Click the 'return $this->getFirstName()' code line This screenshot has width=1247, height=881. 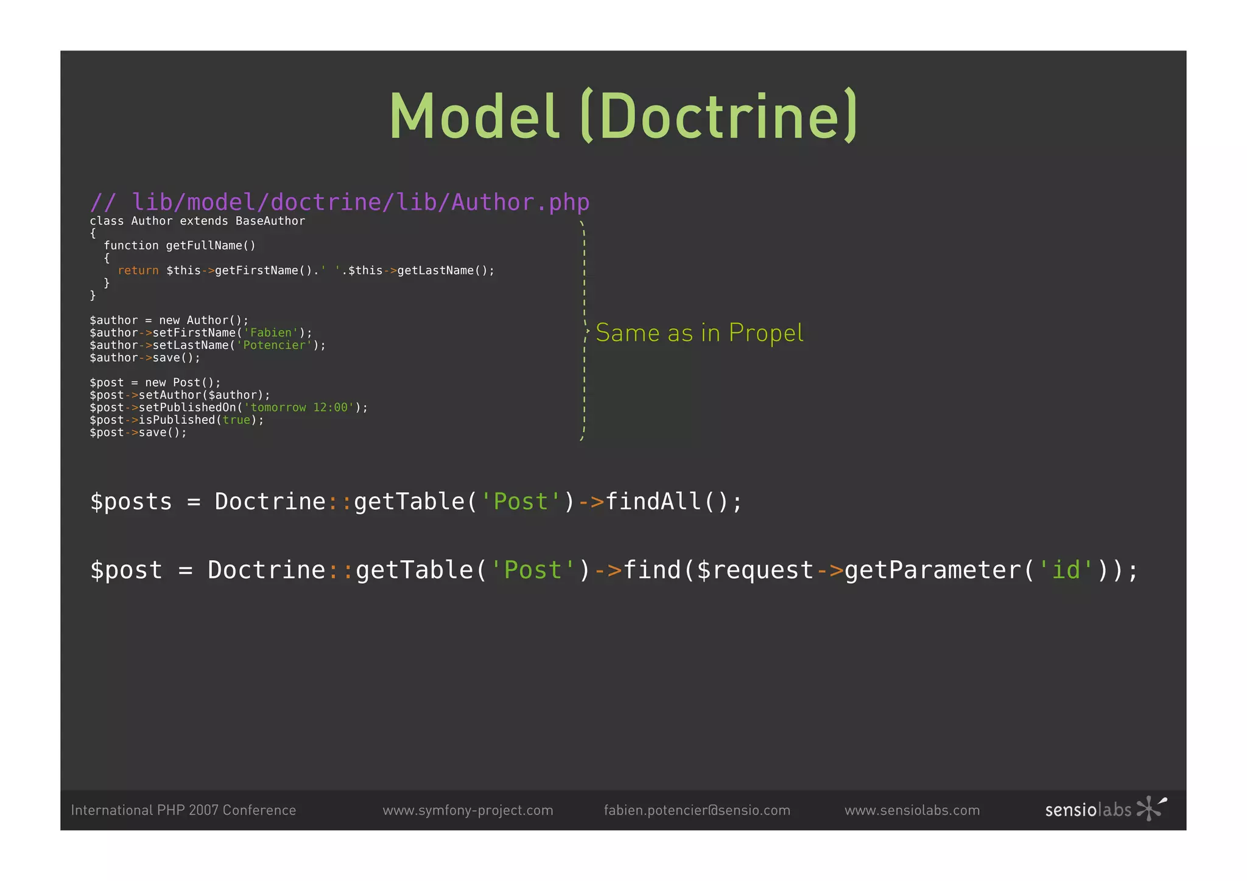[x=306, y=270]
